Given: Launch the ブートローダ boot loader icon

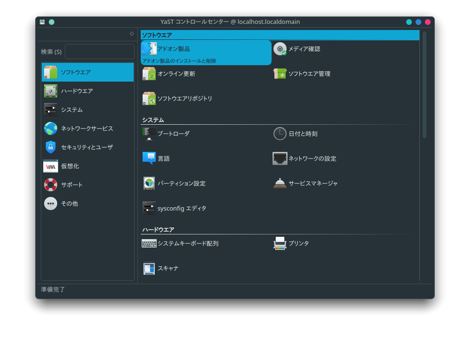Looking at the screenshot, I should coord(149,134).
